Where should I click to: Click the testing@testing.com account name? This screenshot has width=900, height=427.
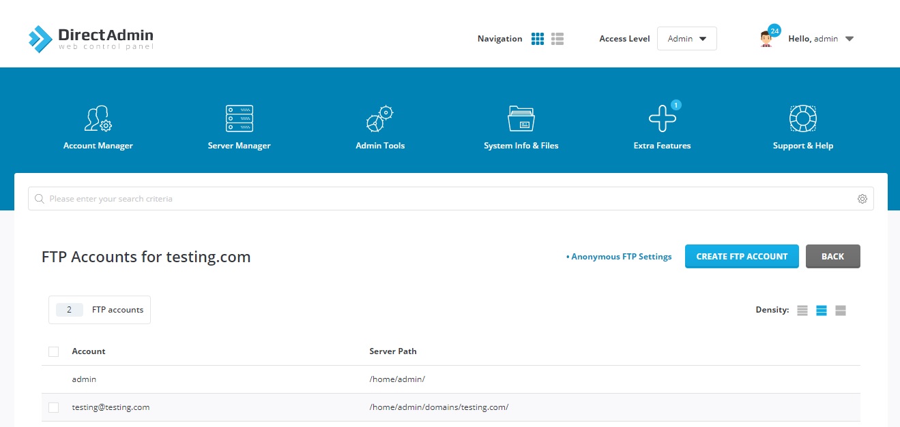click(x=111, y=407)
